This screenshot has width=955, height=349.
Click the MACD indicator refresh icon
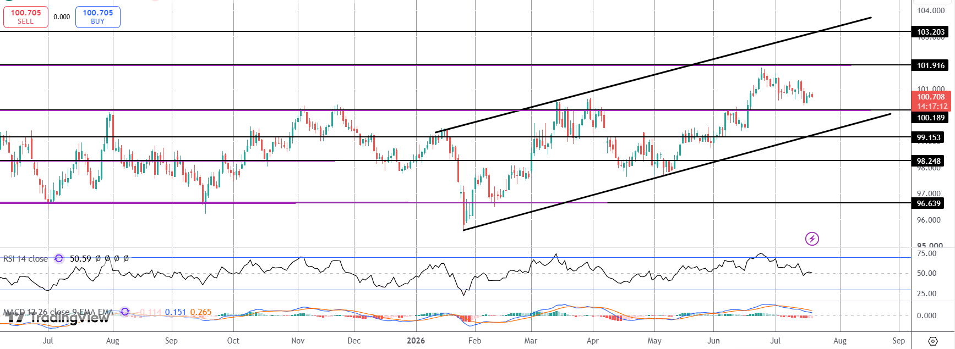(x=125, y=312)
